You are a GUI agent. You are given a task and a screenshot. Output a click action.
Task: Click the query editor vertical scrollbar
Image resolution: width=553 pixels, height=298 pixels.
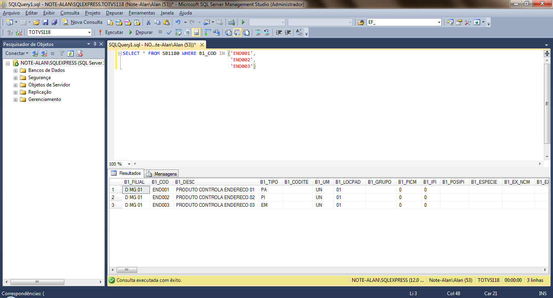pos(547,103)
